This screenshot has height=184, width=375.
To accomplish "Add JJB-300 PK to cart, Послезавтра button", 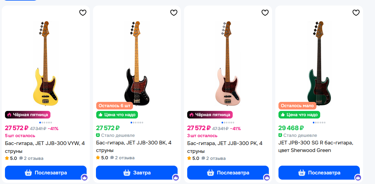I will [x=228, y=173].
